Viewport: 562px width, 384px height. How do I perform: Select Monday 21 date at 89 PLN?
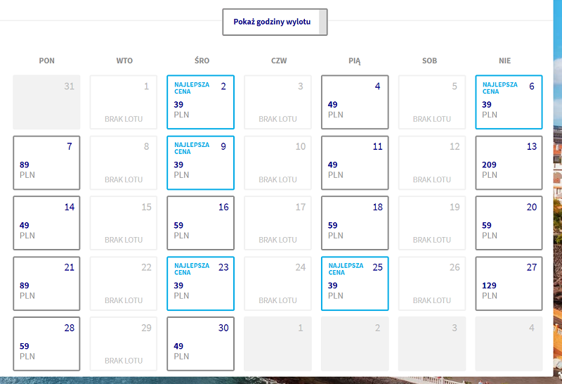[x=46, y=283]
